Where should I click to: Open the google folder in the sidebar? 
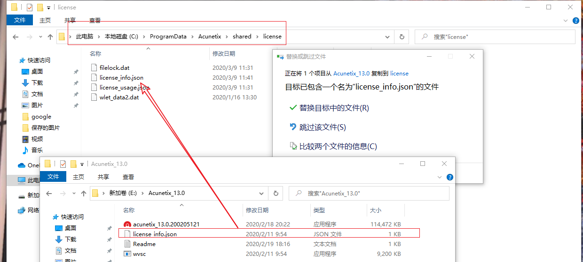41,117
